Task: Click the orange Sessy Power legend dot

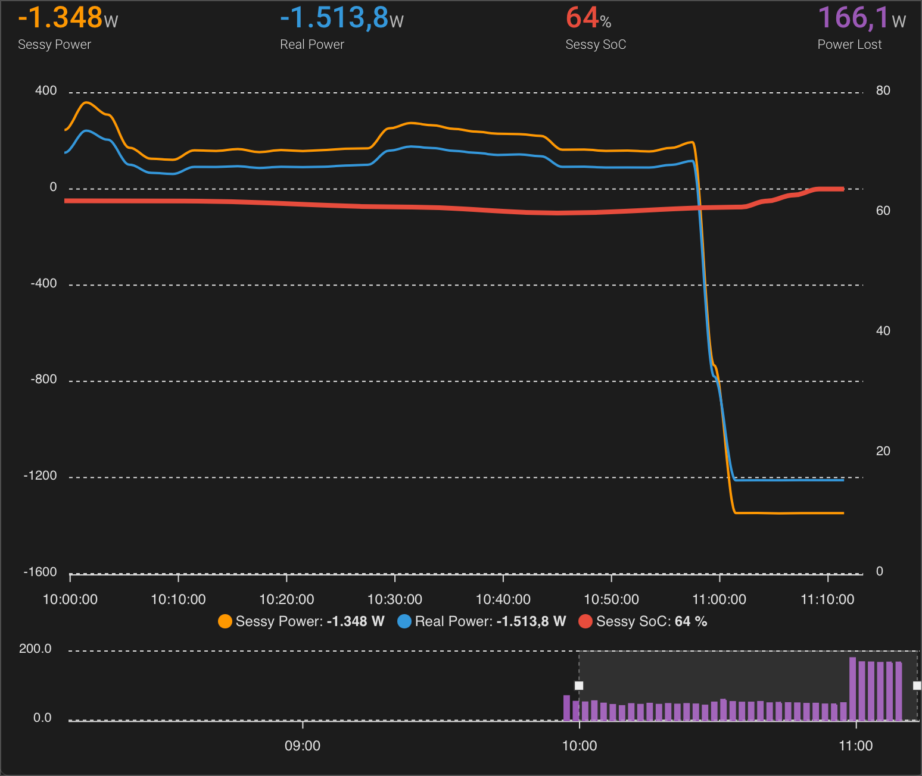Action: click(225, 621)
